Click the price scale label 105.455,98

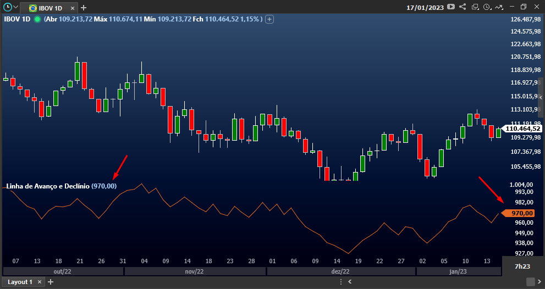tap(525, 166)
